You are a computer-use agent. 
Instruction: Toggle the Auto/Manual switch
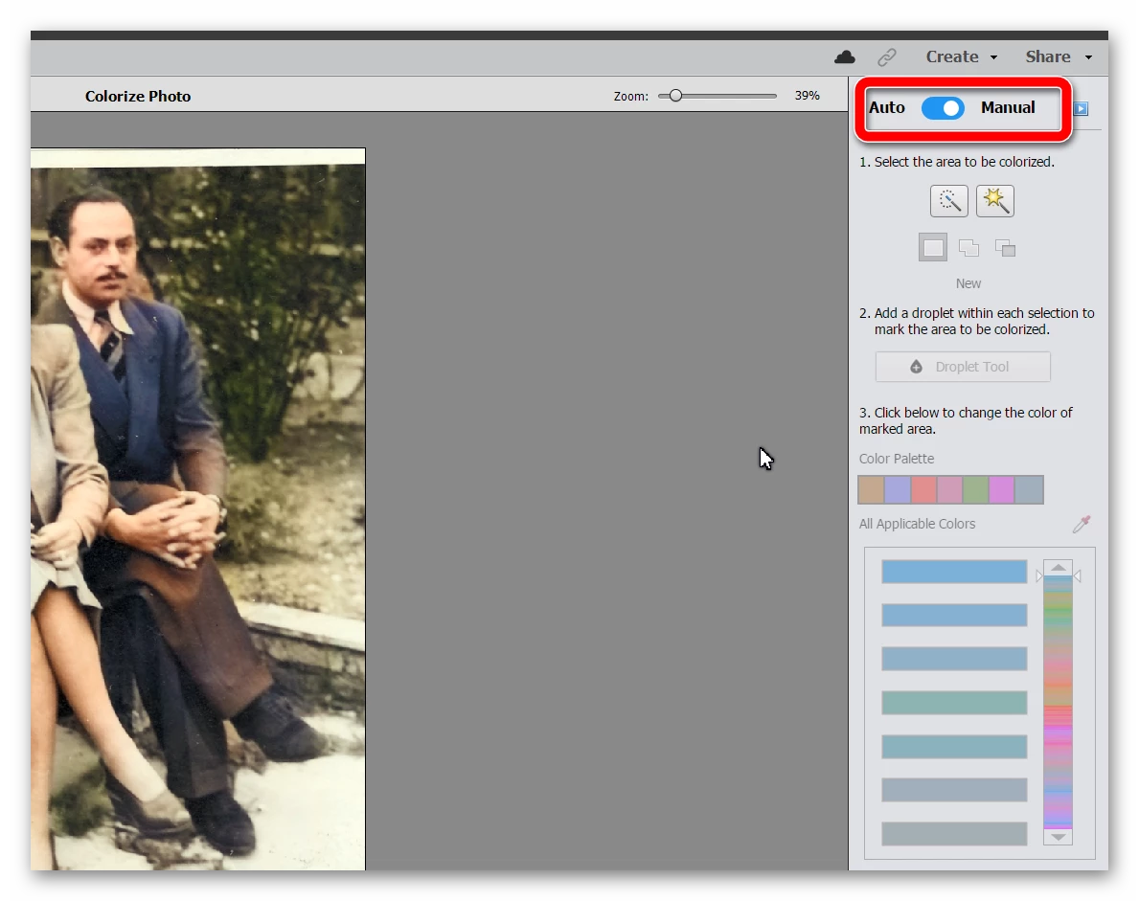click(x=943, y=108)
